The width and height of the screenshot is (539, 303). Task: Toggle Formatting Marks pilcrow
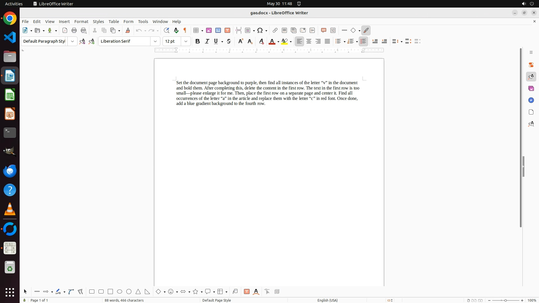pos(185,30)
